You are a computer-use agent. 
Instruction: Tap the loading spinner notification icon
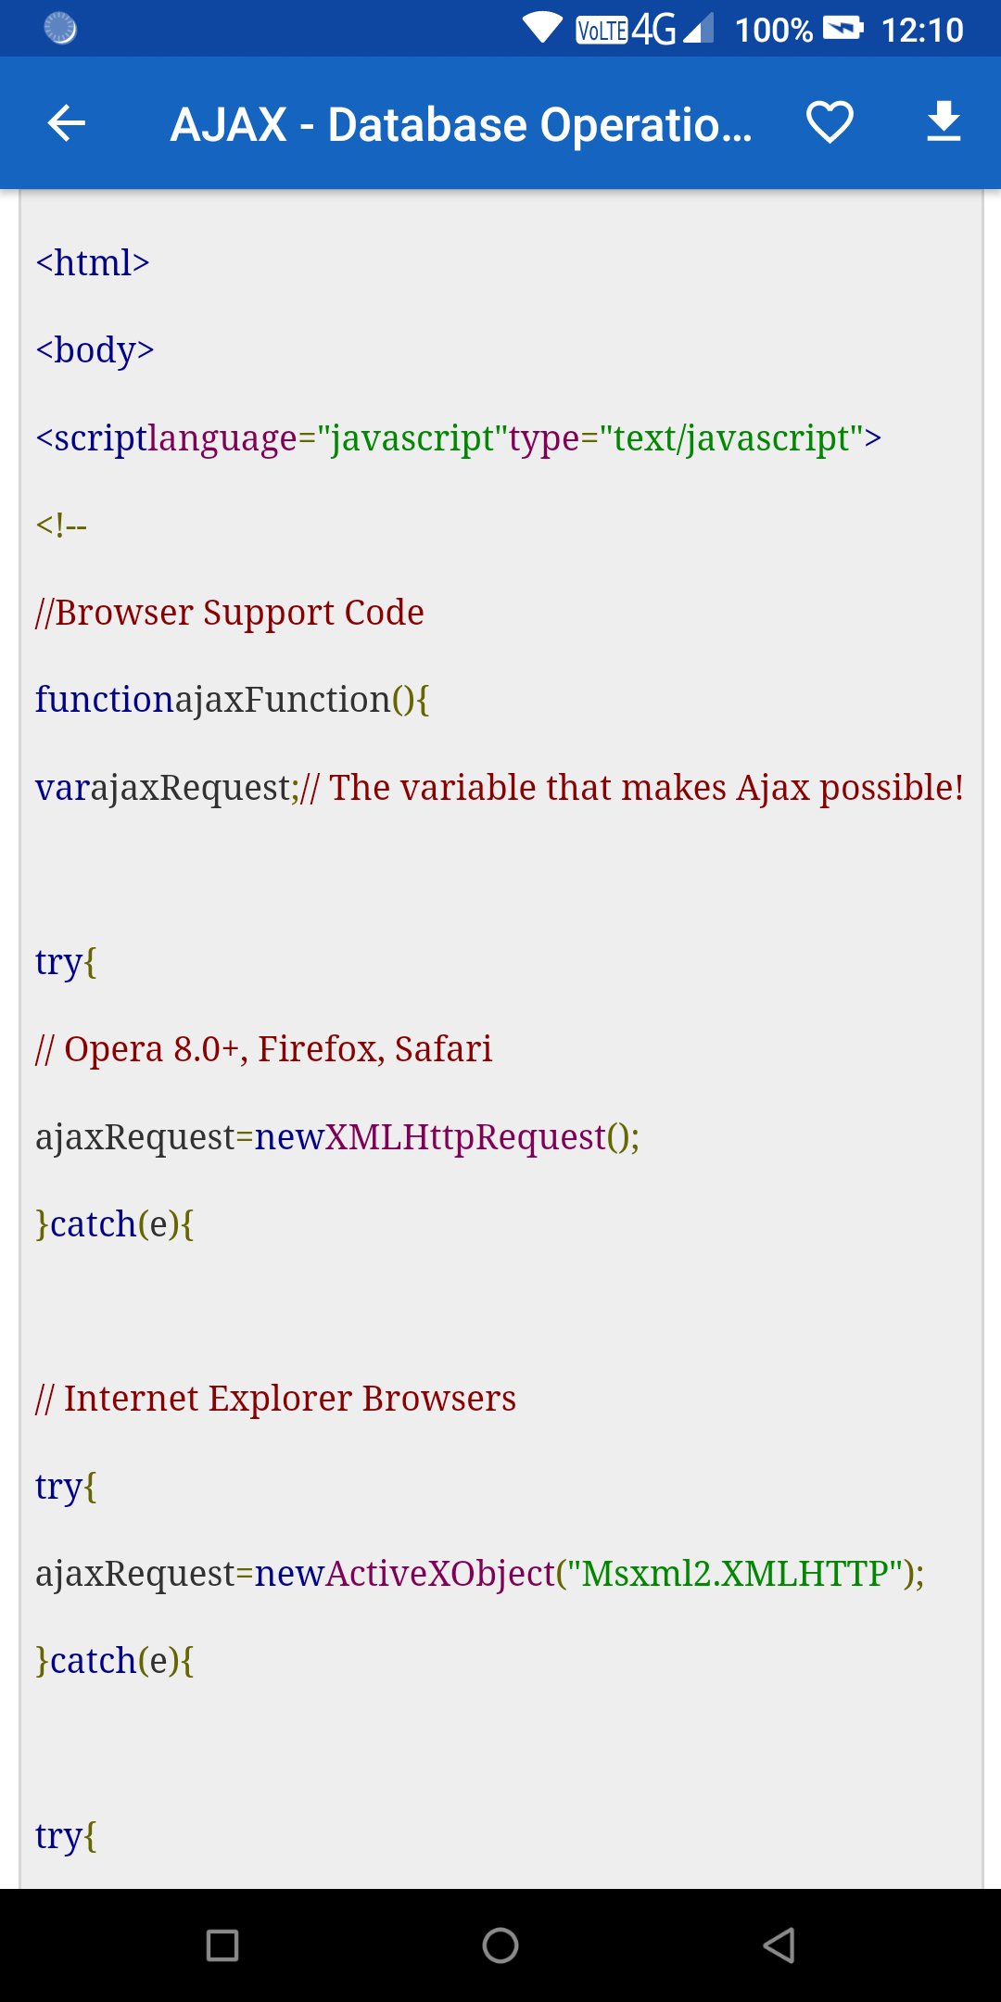pos(60,29)
